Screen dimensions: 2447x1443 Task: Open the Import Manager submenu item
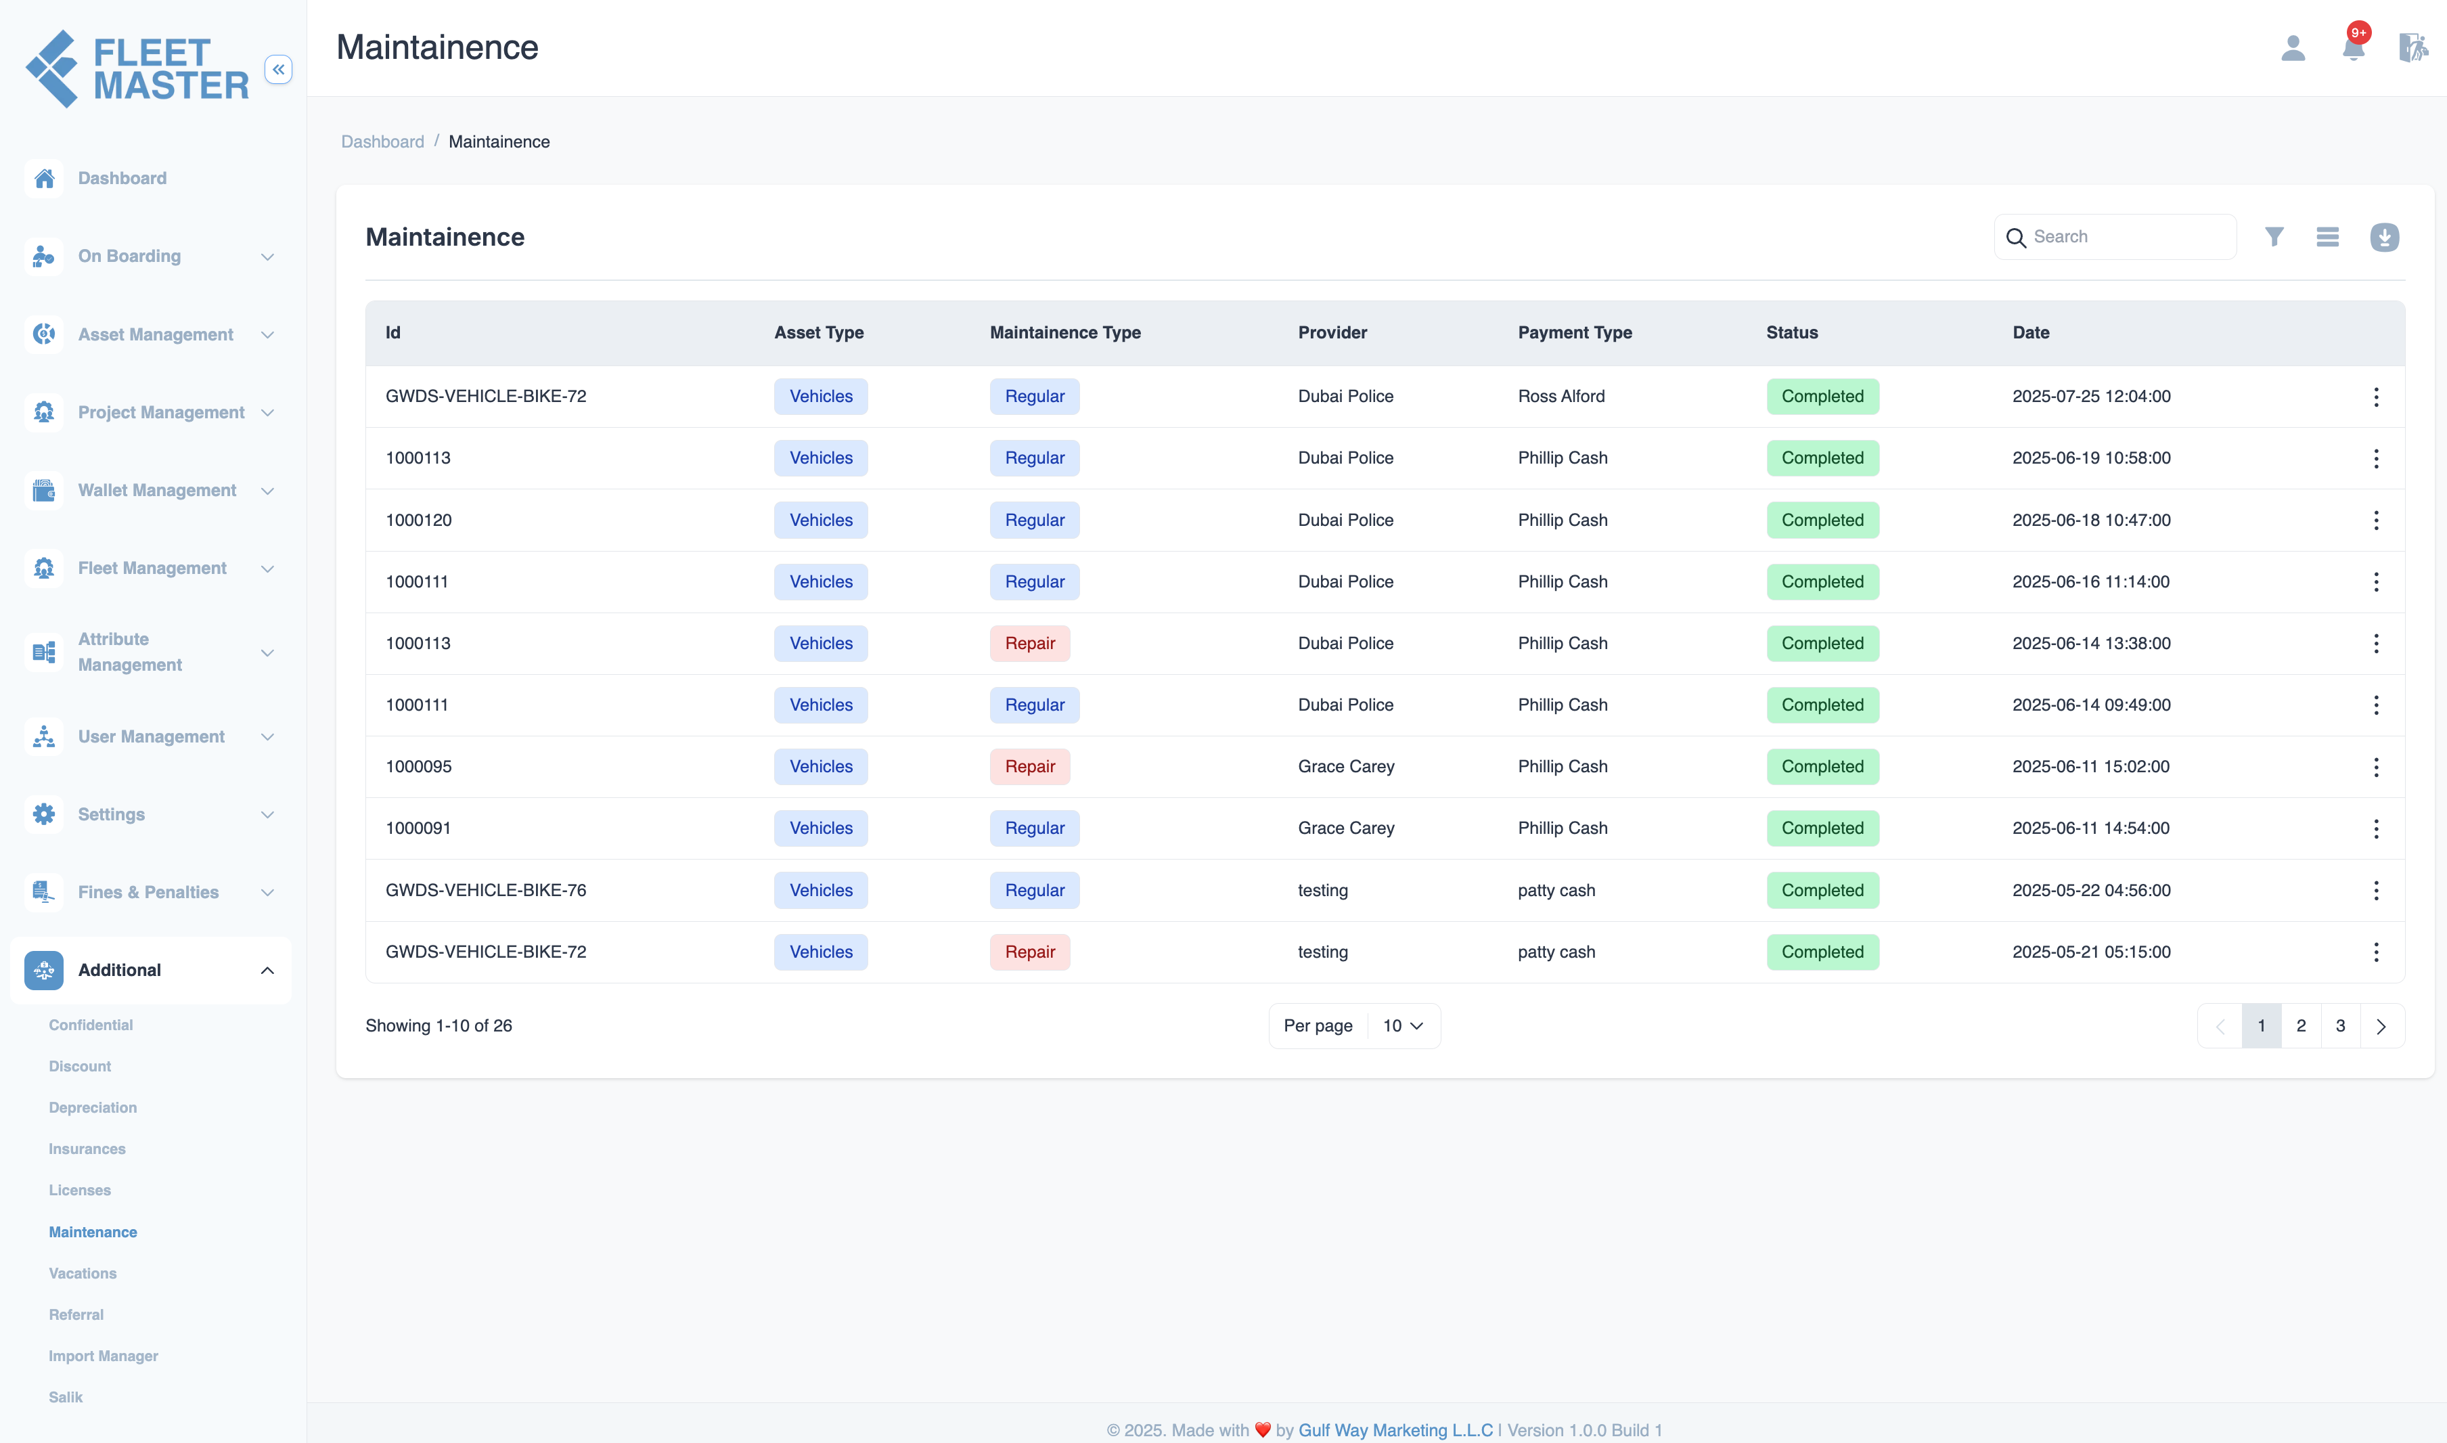[103, 1356]
